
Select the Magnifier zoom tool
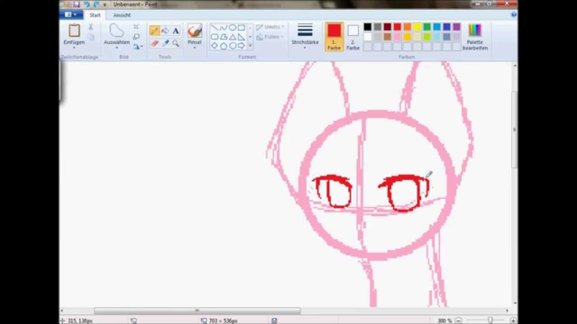pyautogui.click(x=176, y=43)
